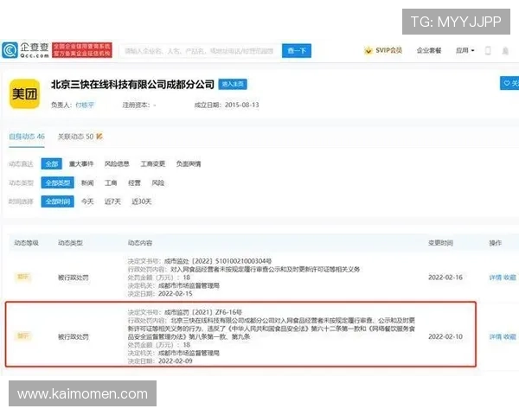Select the 全部时间 filter
The height and width of the screenshot is (415, 519).
(x=58, y=201)
